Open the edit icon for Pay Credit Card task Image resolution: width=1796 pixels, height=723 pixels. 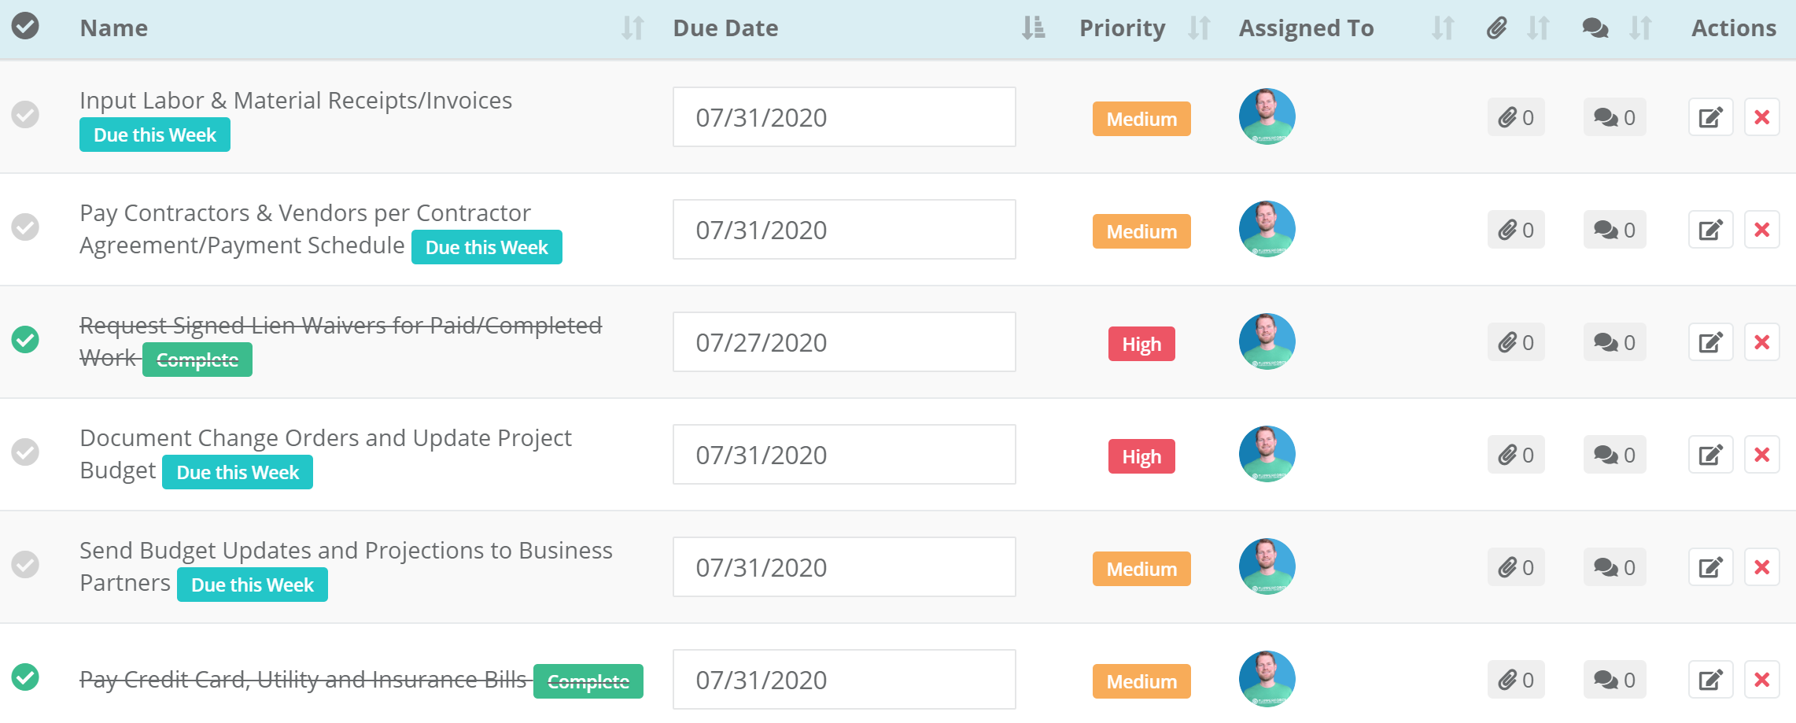pyautogui.click(x=1710, y=679)
